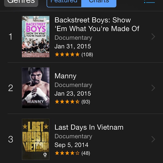Open the Manny movie poster
The width and height of the screenshot is (163, 163).
coord(36,88)
